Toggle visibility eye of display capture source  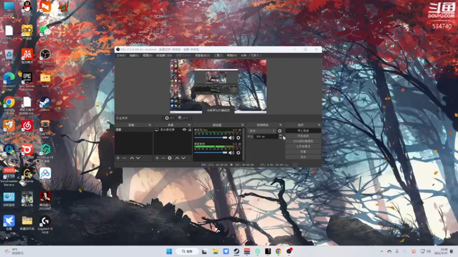coord(184,130)
